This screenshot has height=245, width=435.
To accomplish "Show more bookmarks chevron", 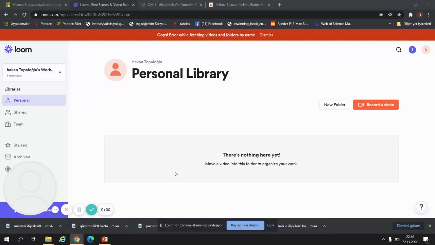I will pos(389,24).
